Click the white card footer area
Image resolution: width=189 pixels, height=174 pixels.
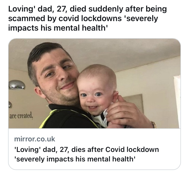coord(94,149)
